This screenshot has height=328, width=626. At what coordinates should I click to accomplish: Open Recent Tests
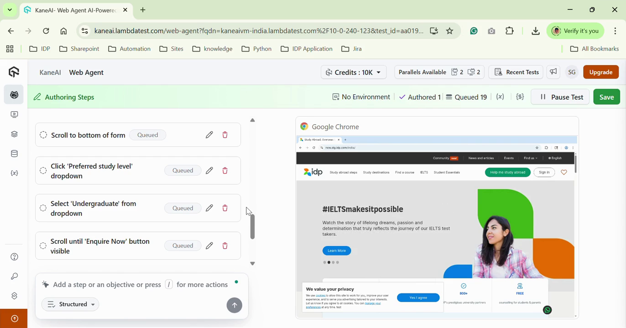(516, 72)
